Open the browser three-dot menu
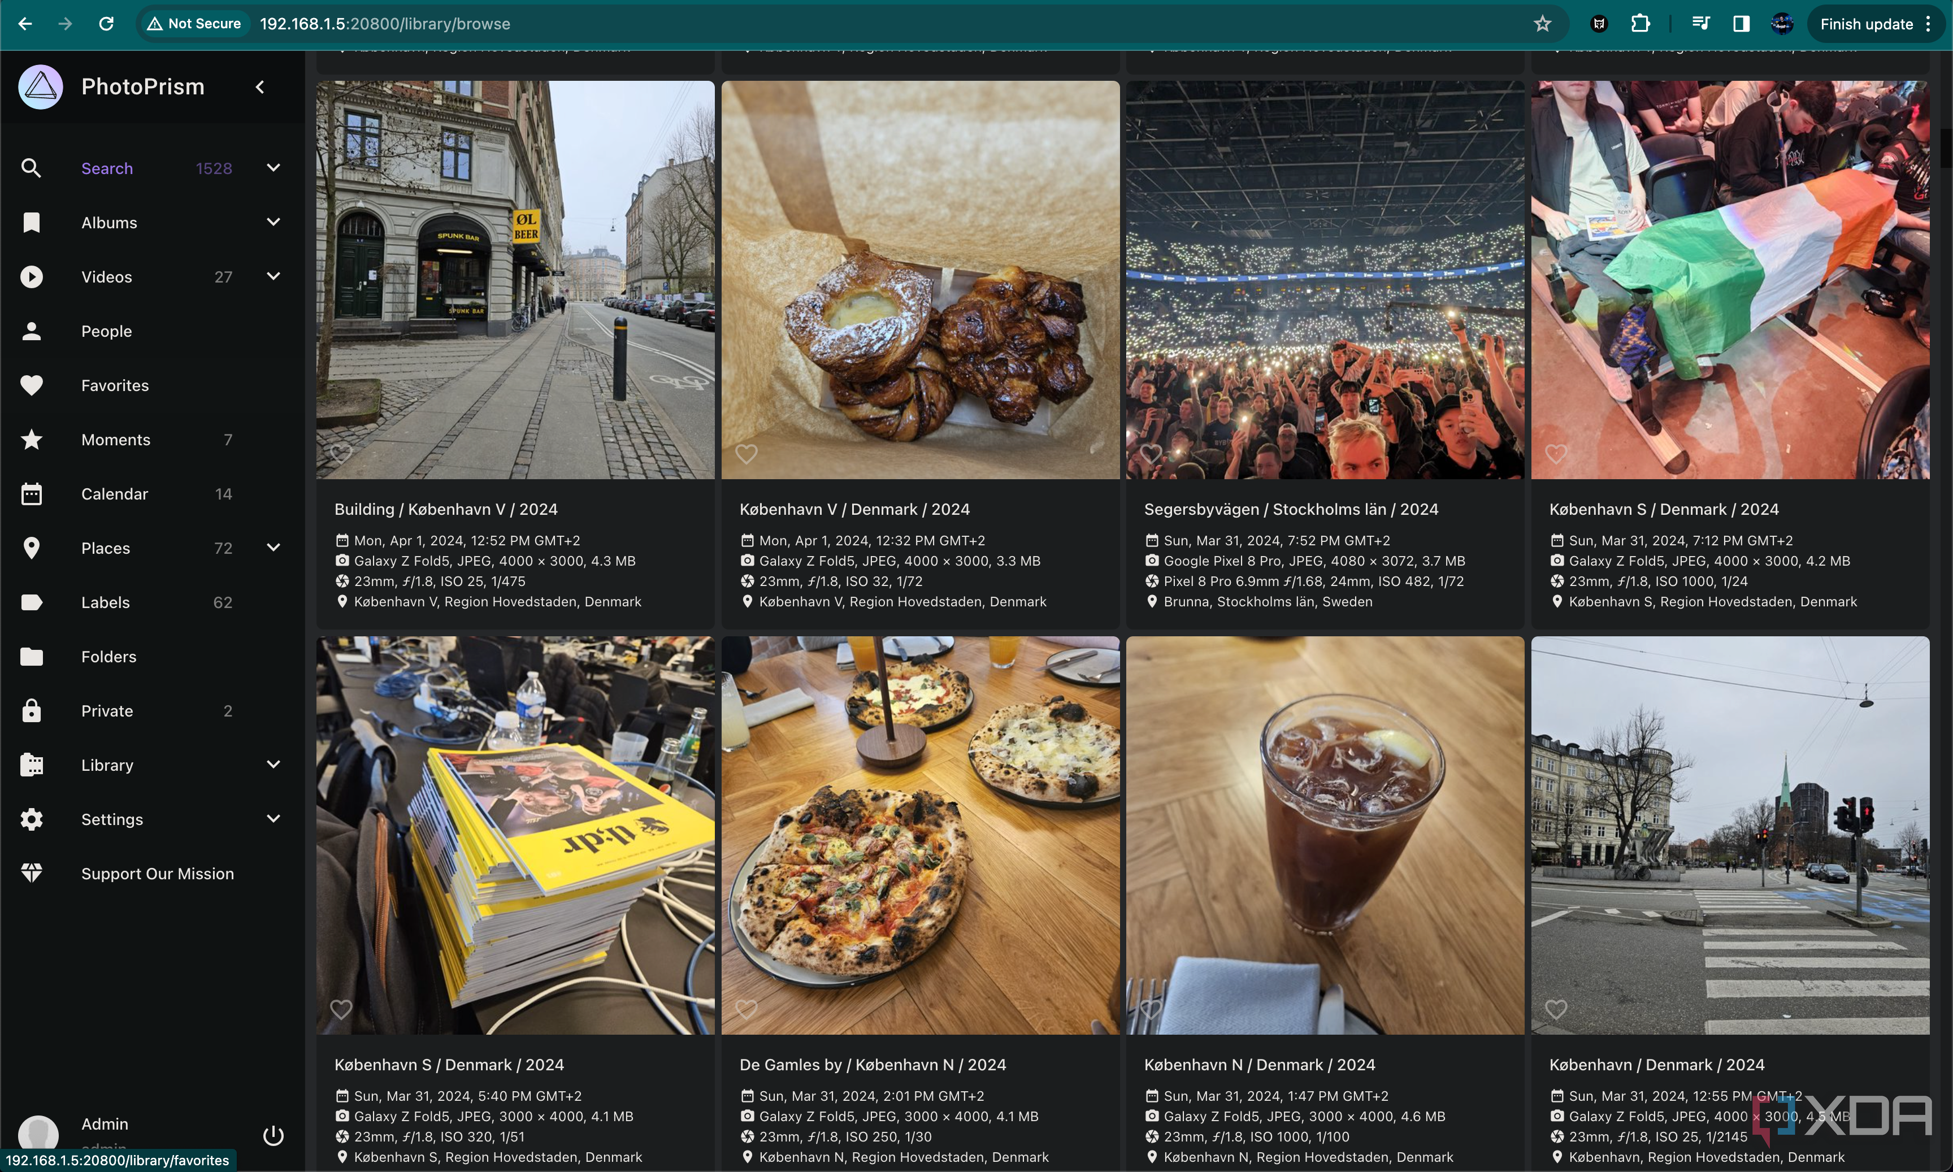The image size is (1953, 1172). pyautogui.click(x=1929, y=24)
